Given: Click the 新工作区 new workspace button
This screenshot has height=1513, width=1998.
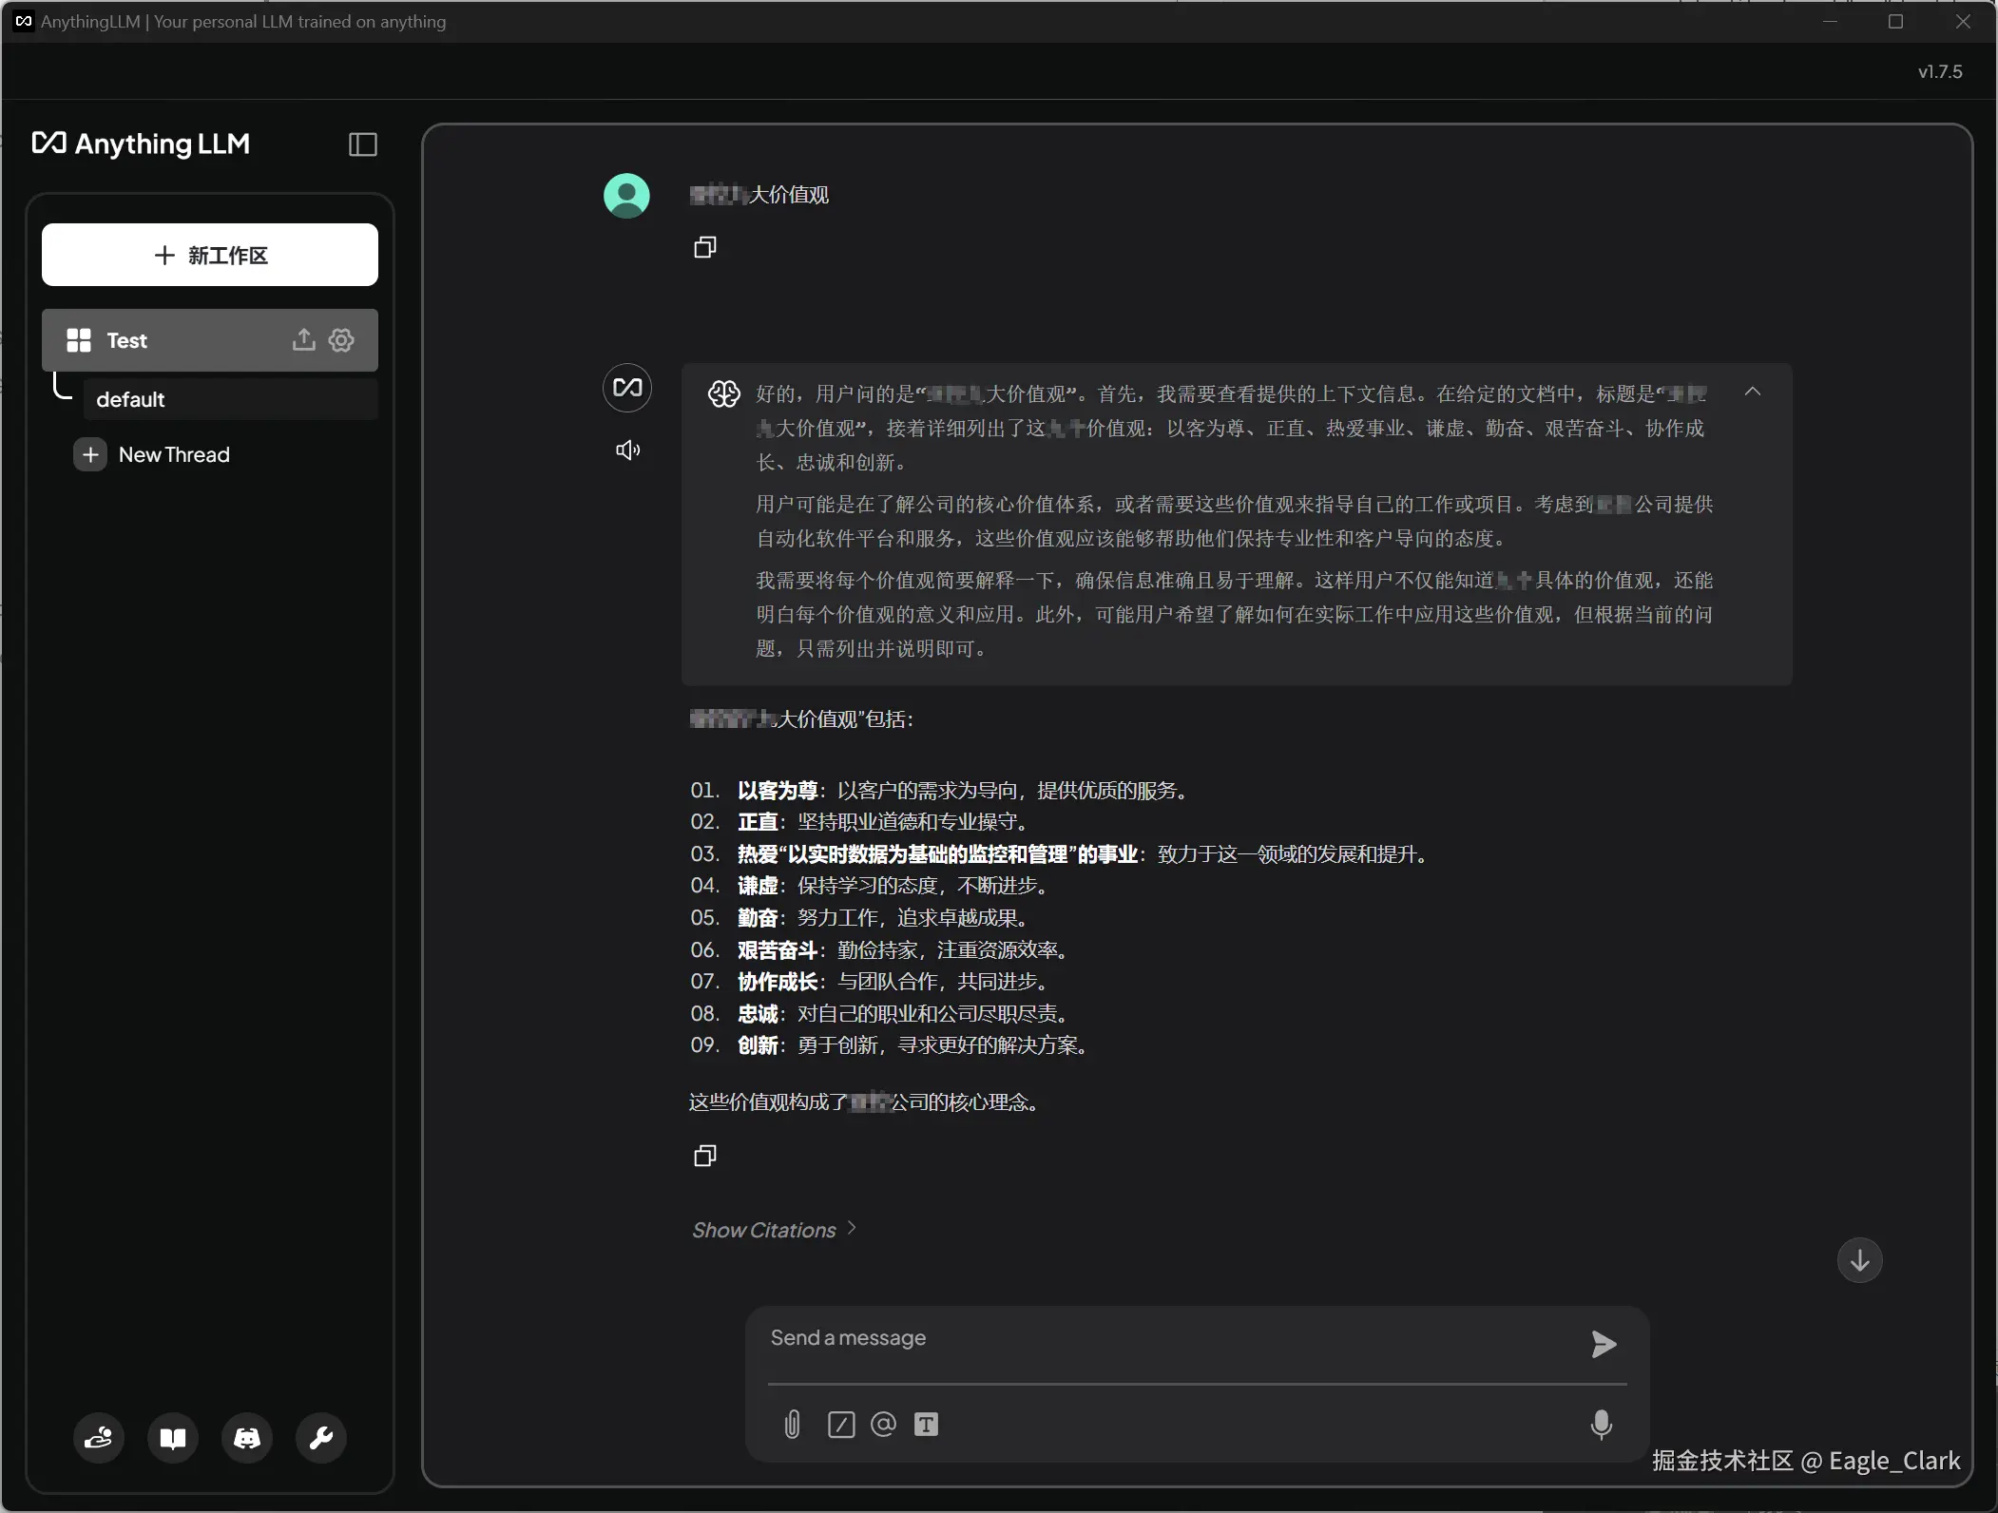Looking at the screenshot, I should click(x=210, y=255).
